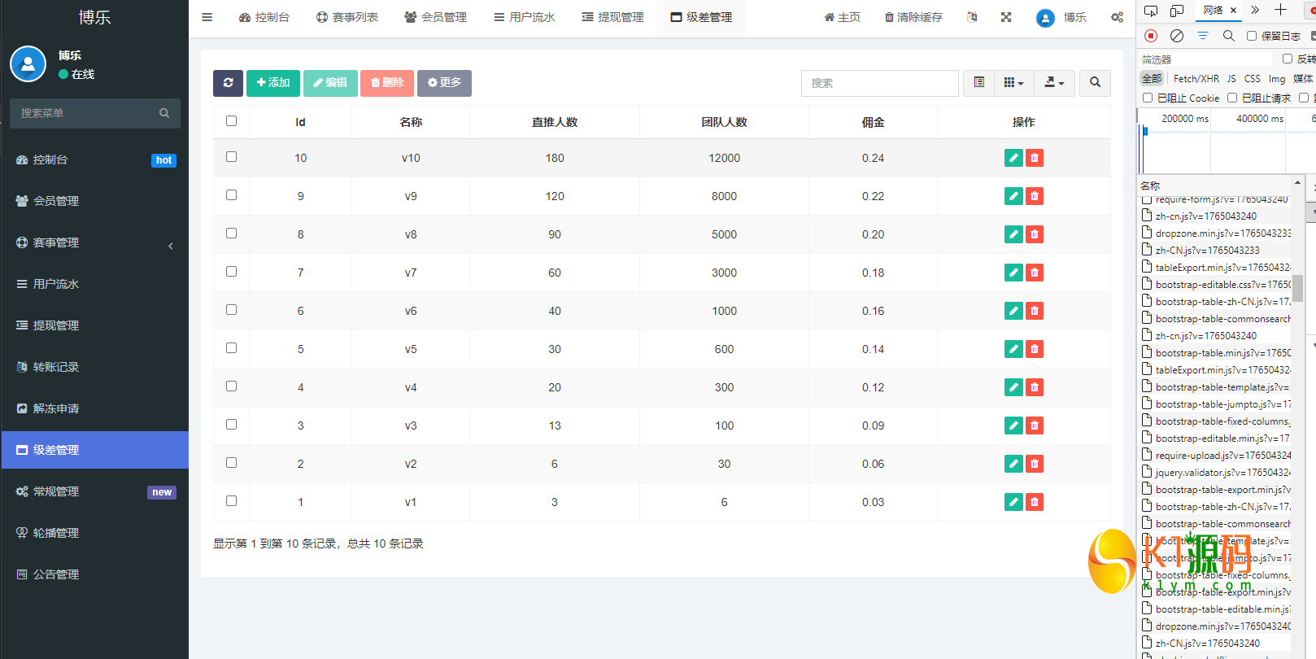Image resolution: width=1316 pixels, height=659 pixels.
Task: Switch to the 用户流水 top tab
Action: click(x=525, y=17)
